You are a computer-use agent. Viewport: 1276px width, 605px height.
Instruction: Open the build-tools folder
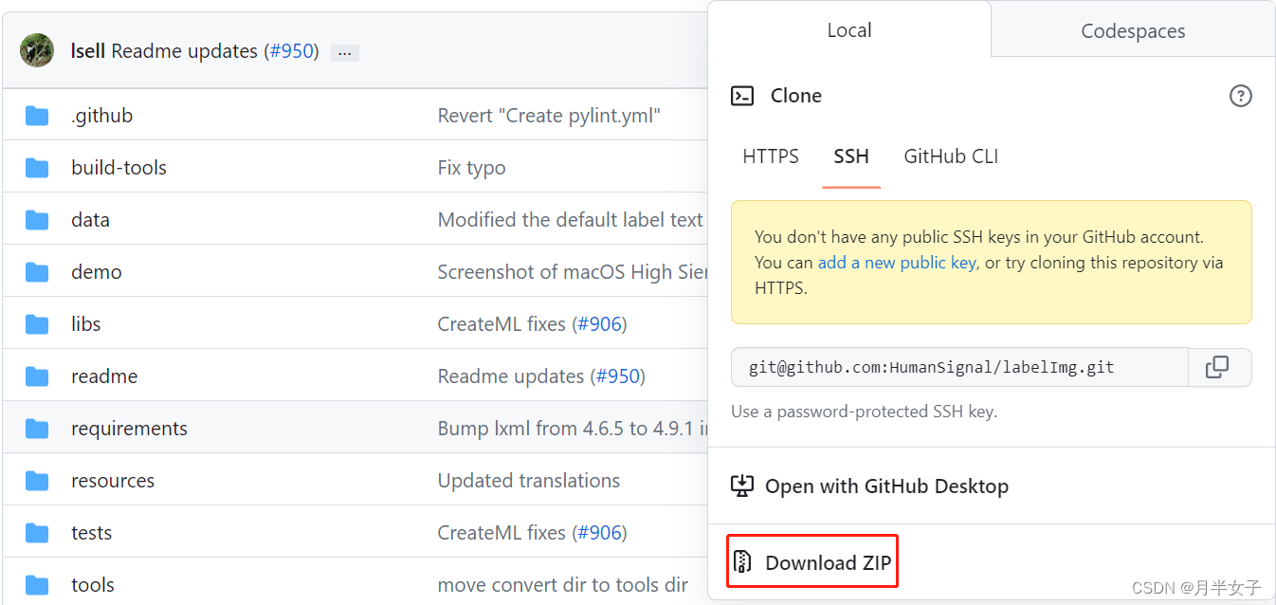pos(118,168)
